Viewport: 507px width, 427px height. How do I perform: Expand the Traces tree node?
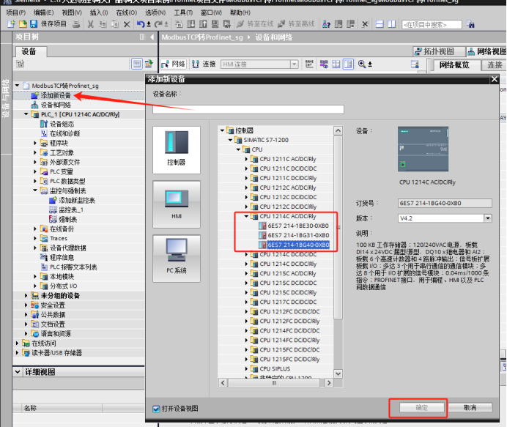click(x=35, y=238)
